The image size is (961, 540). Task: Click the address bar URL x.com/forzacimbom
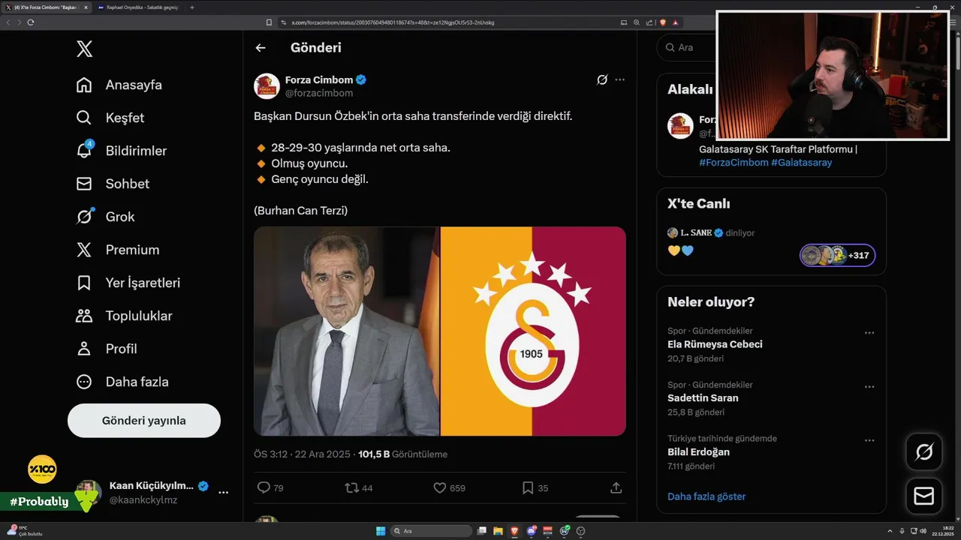point(393,22)
